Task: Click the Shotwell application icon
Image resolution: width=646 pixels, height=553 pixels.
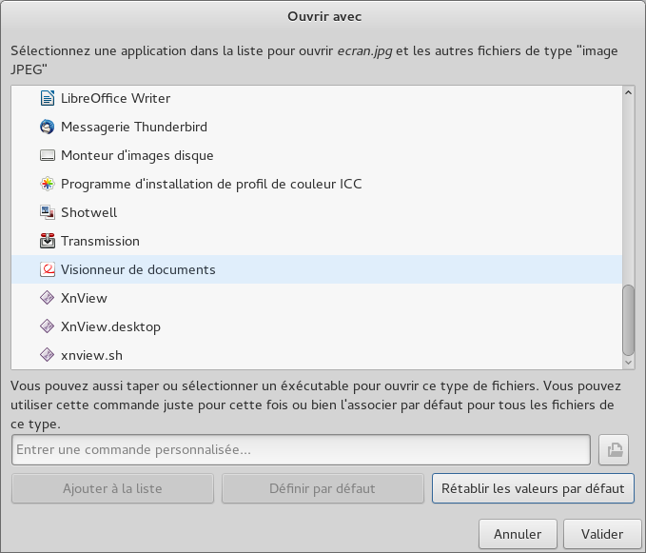Action: pos(48,212)
